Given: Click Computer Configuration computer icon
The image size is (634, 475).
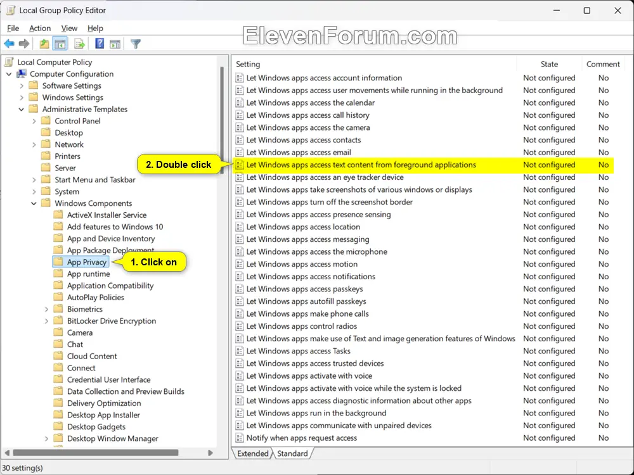Looking at the screenshot, I should coord(22,74).
